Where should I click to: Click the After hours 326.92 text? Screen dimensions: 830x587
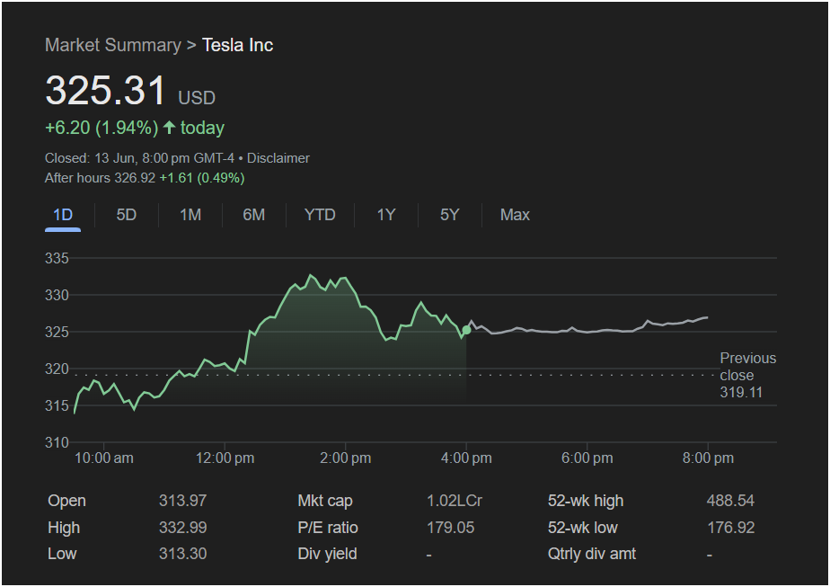100,178
